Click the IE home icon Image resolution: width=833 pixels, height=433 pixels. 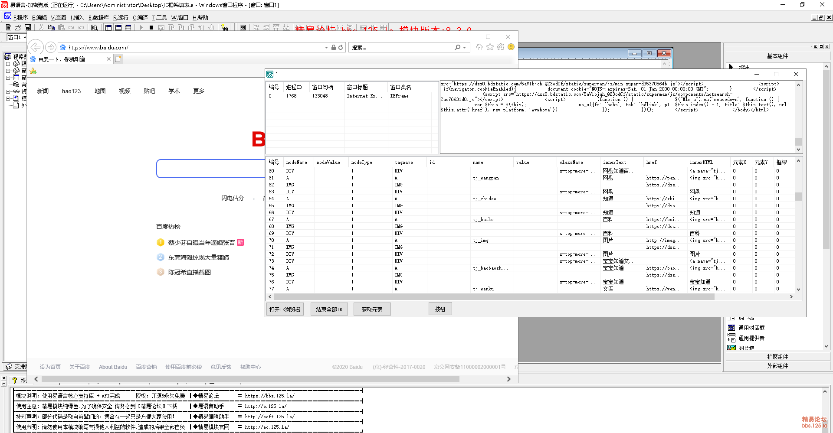[x=479, y=47]
